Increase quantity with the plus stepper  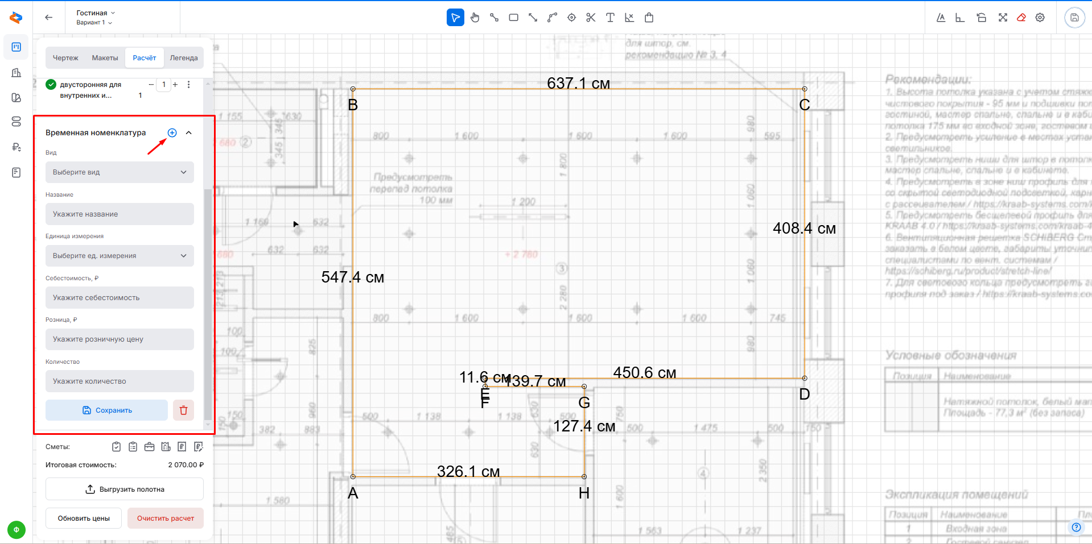pyautogui.click(x=175, y=85)
